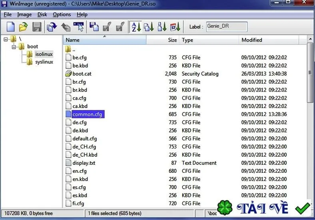This screenshot has height=220, width=315.
Task: Open an image with the folder icon
Action: click(23, 26)
